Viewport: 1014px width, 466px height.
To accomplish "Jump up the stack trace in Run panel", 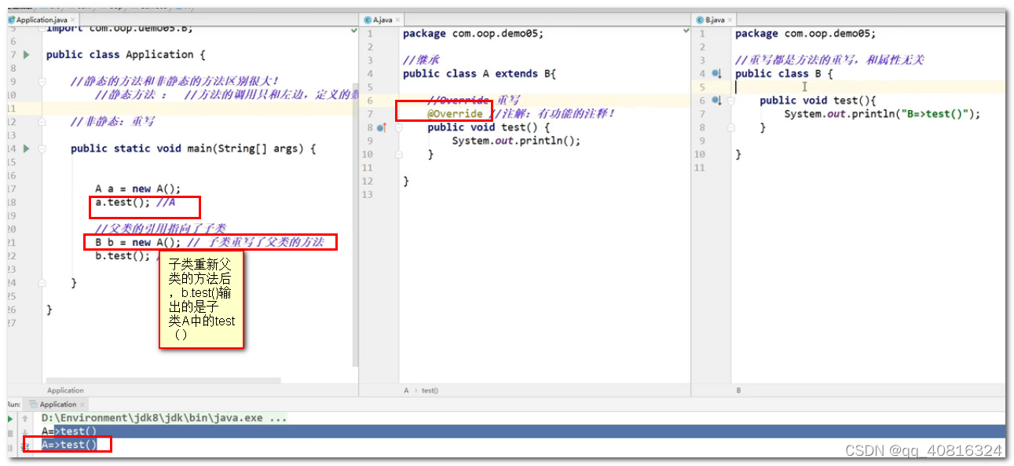I will 25,419.
